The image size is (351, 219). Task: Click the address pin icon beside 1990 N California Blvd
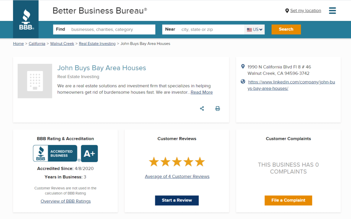coord(243,66)
